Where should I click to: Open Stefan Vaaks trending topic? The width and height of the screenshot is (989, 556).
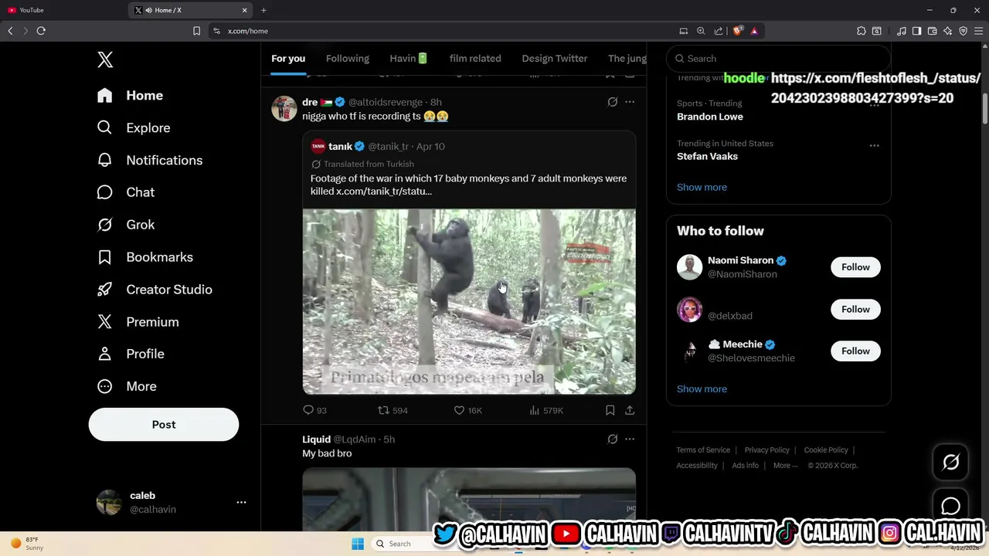coord(707,156)
